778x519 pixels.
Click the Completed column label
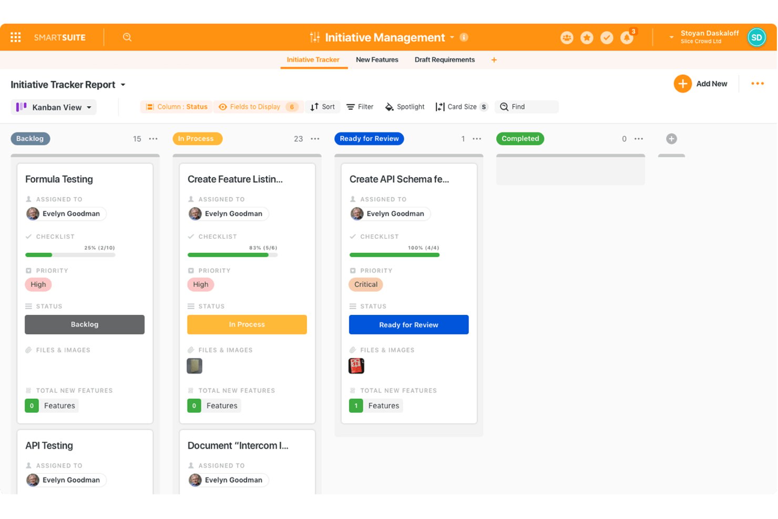tap(520, 139)
